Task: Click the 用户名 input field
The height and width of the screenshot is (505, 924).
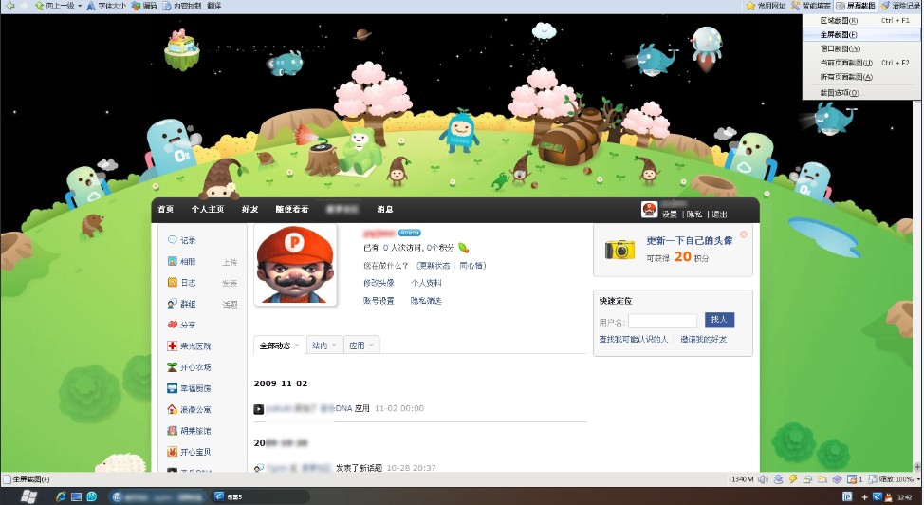Action: [662, 321]
